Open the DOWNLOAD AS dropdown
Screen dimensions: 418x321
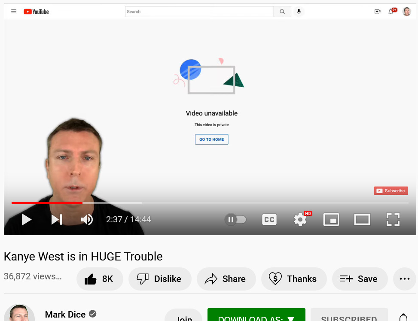tap(256, 315)
